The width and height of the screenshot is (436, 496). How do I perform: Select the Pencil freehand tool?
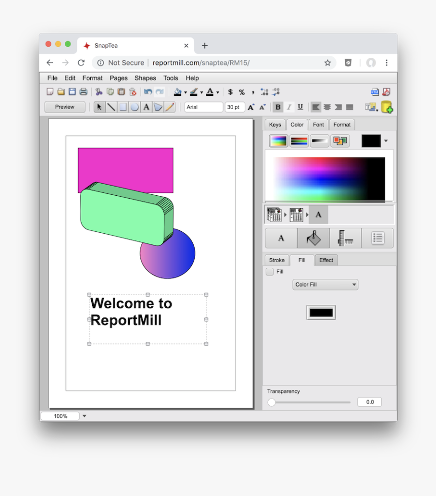click(x=170, y=107)
